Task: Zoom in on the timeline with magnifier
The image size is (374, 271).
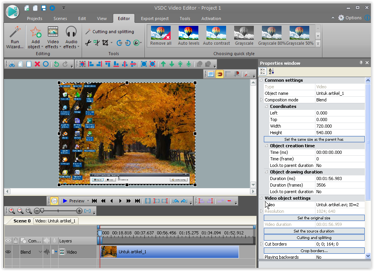Action: [12, 211]
